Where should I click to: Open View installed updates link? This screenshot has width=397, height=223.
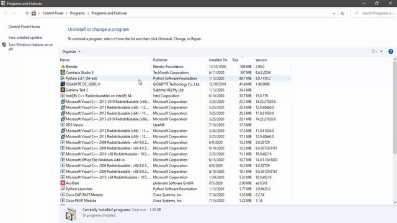(25, 38)
